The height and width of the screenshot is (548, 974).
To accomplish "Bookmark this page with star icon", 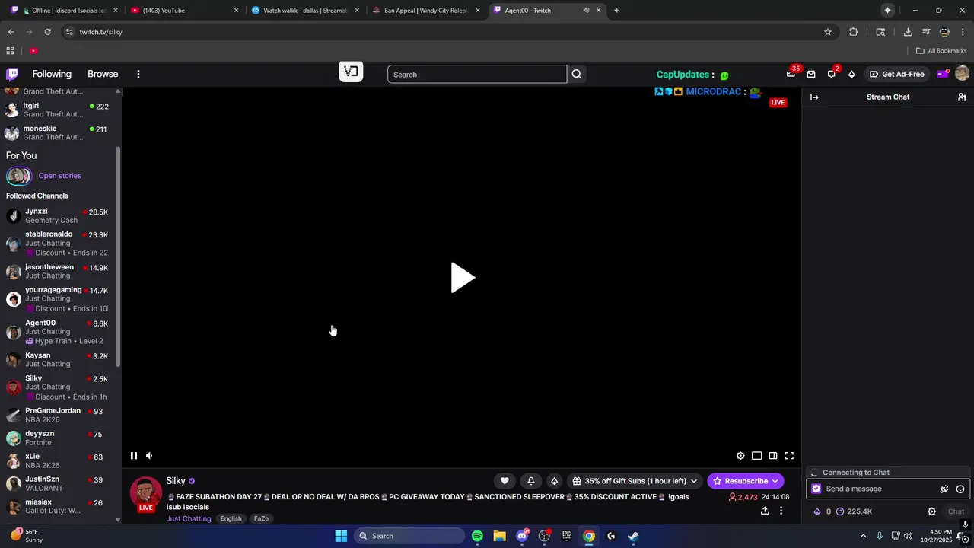I will (828, 32).
